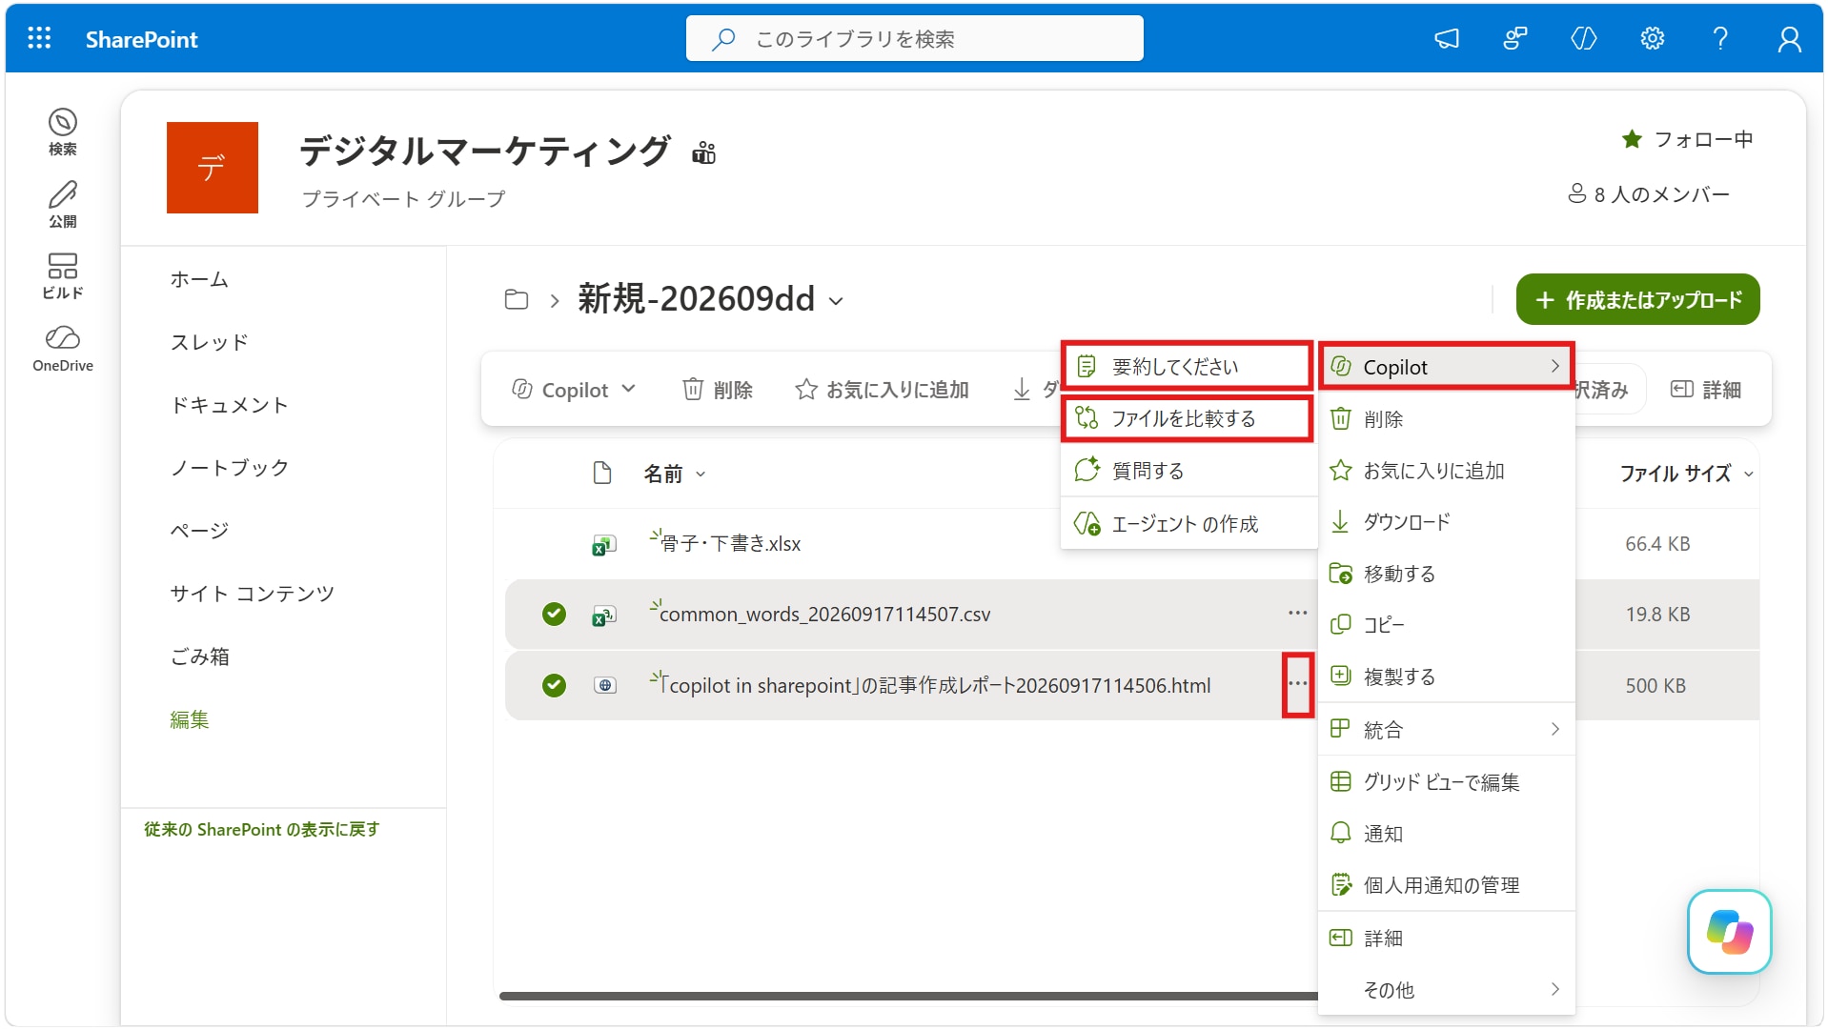Click the デ site logo tile
This screenshot has height=1030, width=1828.
212,168
